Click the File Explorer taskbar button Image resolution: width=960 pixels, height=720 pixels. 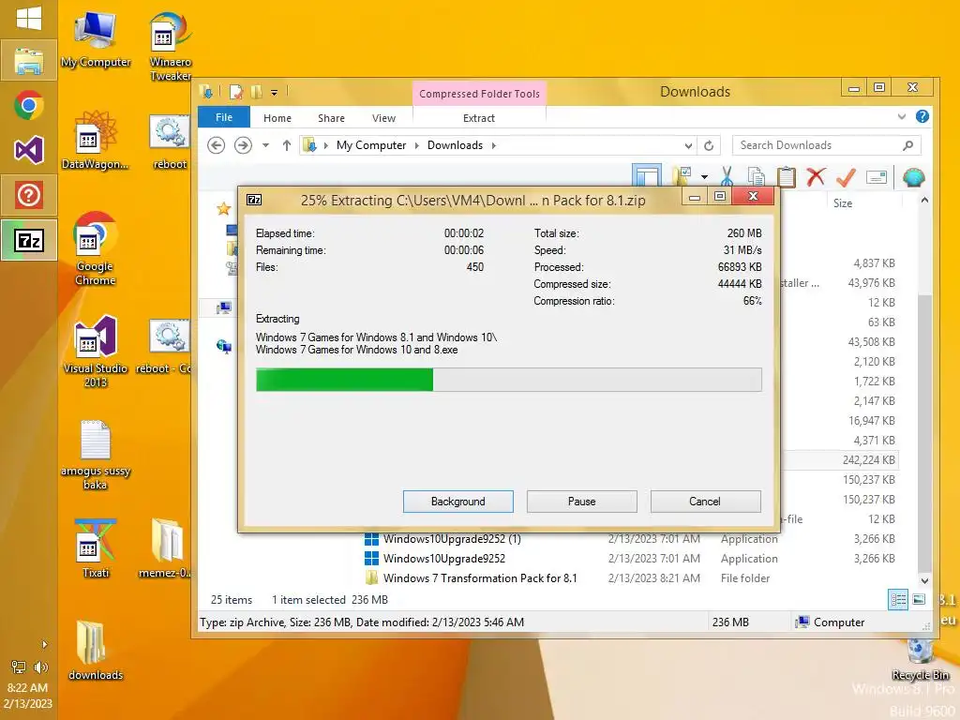pos(29,60)
